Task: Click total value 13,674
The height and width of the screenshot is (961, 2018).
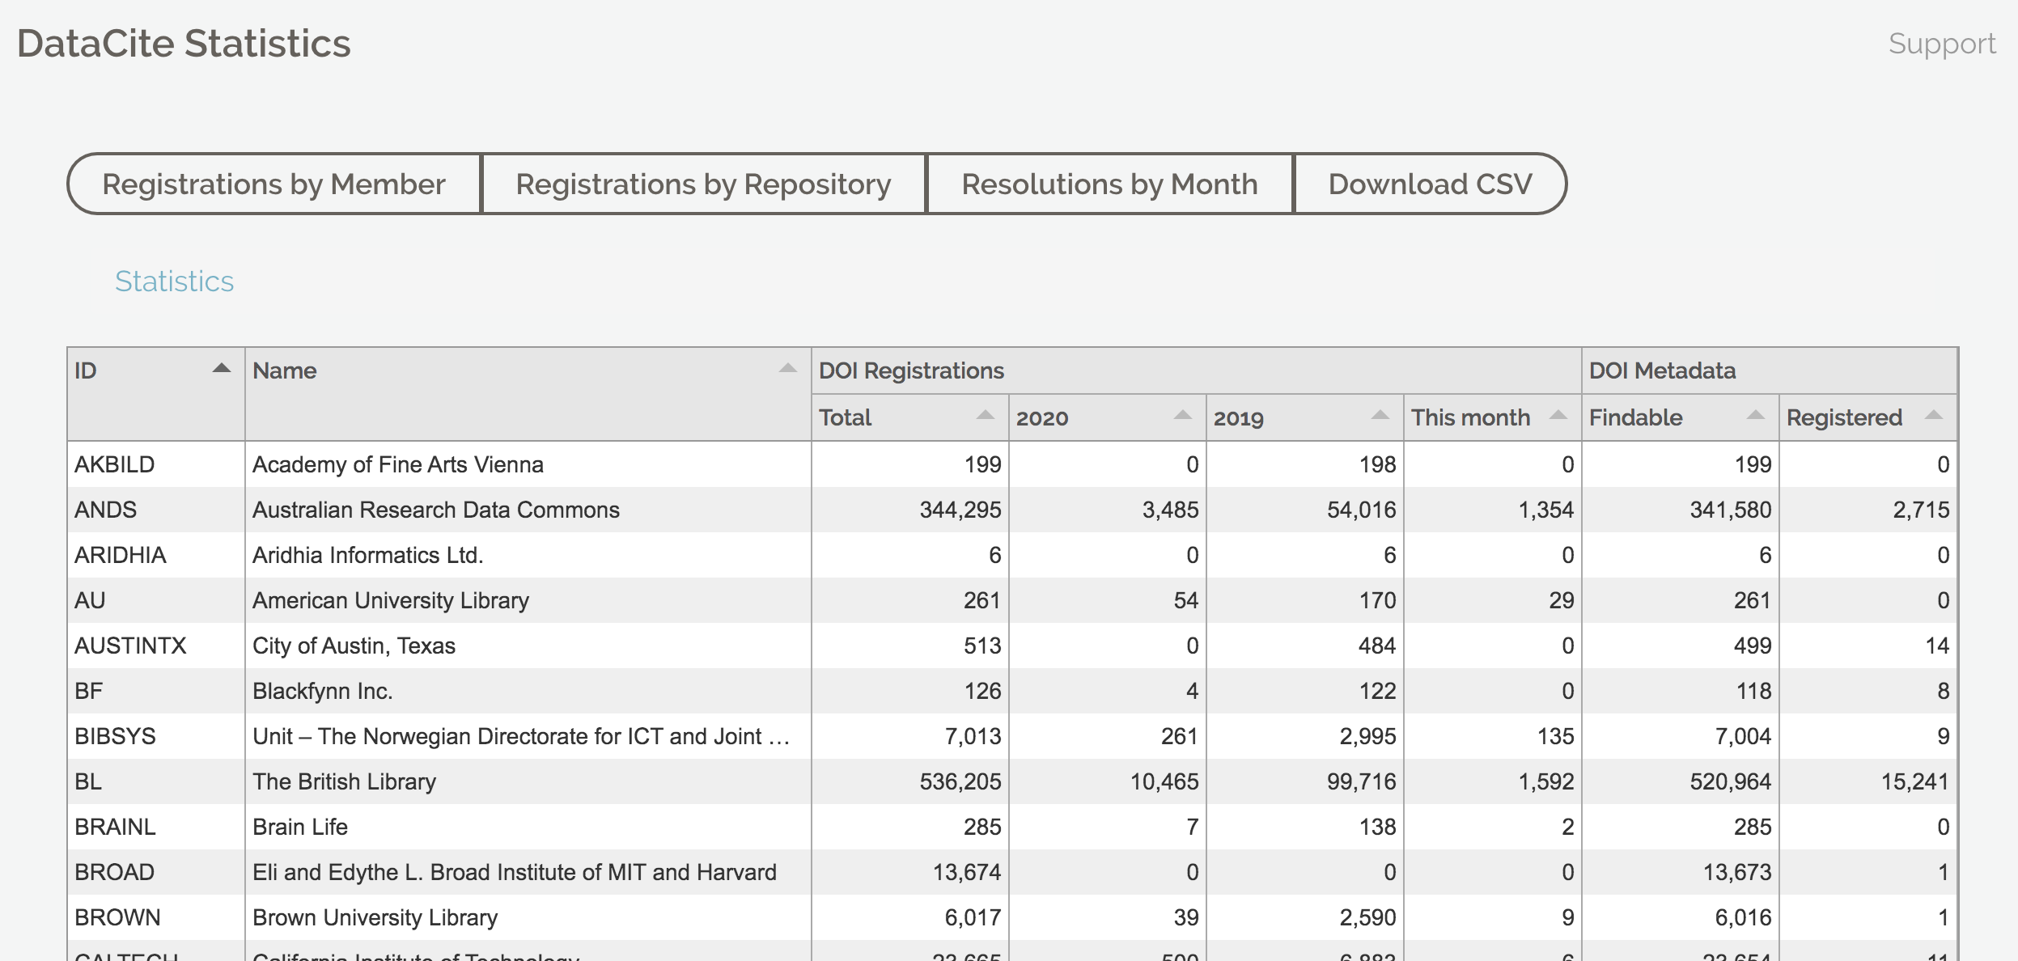Action: (967, 872)
